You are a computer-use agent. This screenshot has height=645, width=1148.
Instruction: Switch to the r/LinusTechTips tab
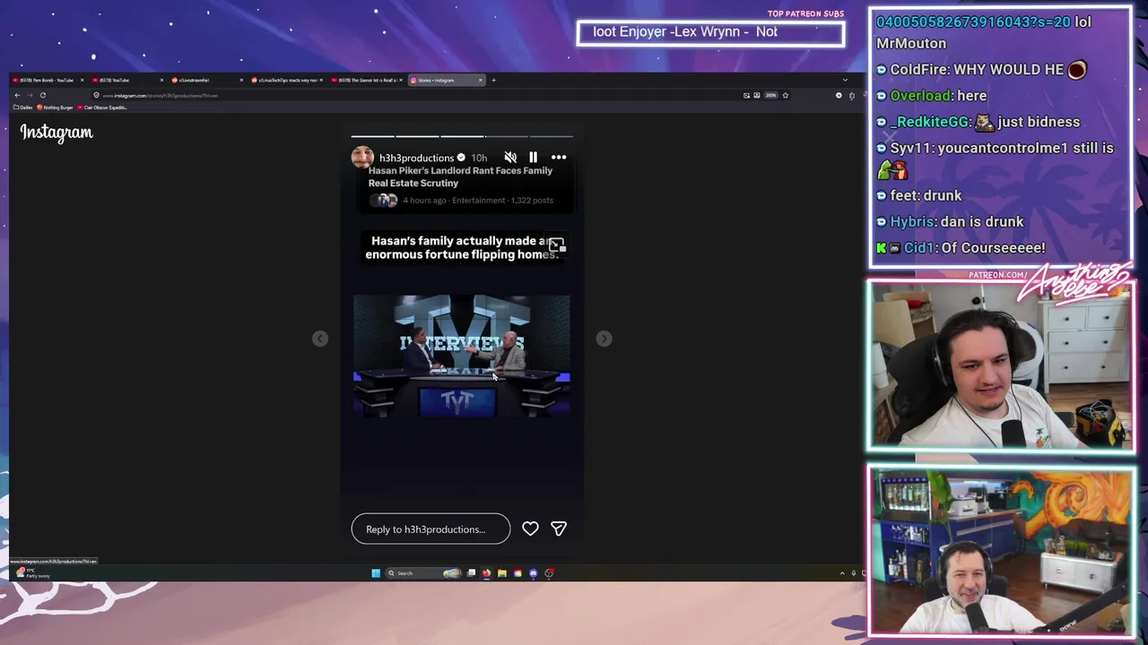287,80
